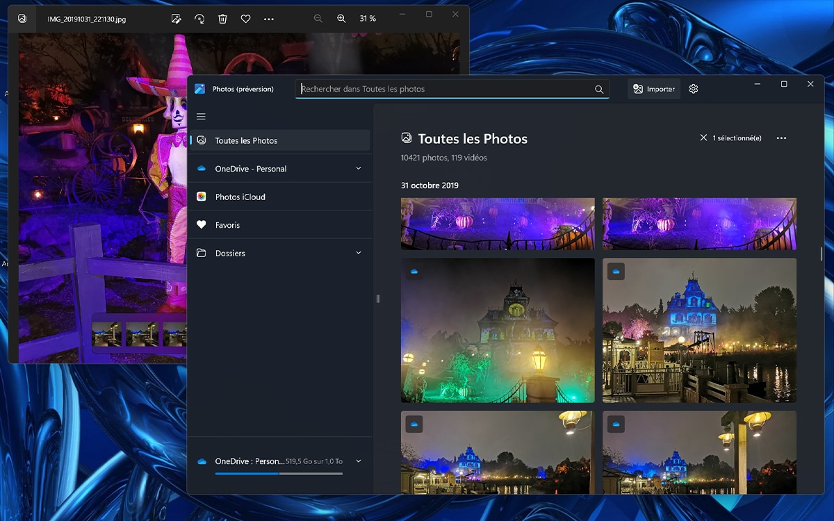Click the folder icon beside Dossiers
Viewport: 834px width, 521px height.
click(201, 254)
